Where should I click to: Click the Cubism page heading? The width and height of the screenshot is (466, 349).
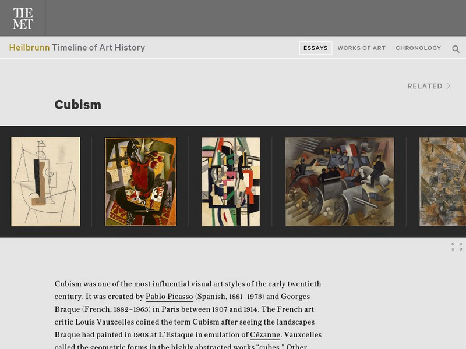click(78, 105)
